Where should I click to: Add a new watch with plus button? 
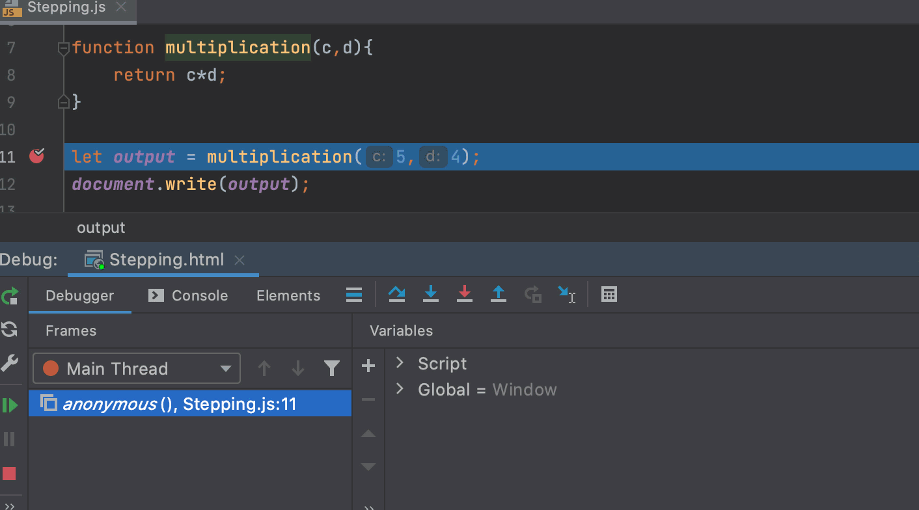(x=368, y=366)
